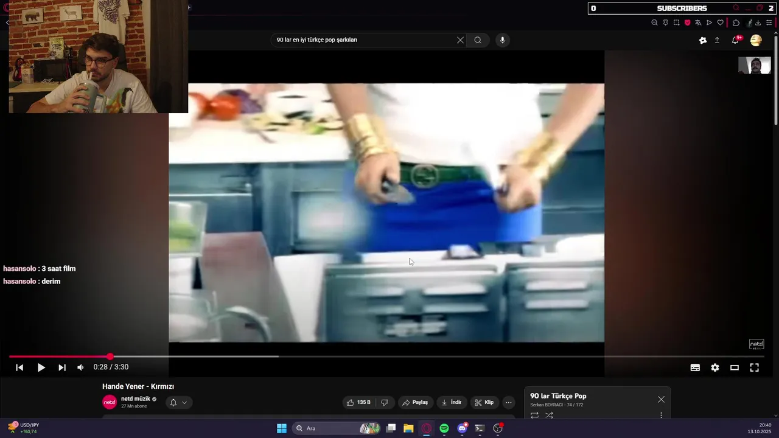This screenshot has width=779, height=438.
Task: Open Opera ad blocker shield icon
Action: click(x=687, y=23)
